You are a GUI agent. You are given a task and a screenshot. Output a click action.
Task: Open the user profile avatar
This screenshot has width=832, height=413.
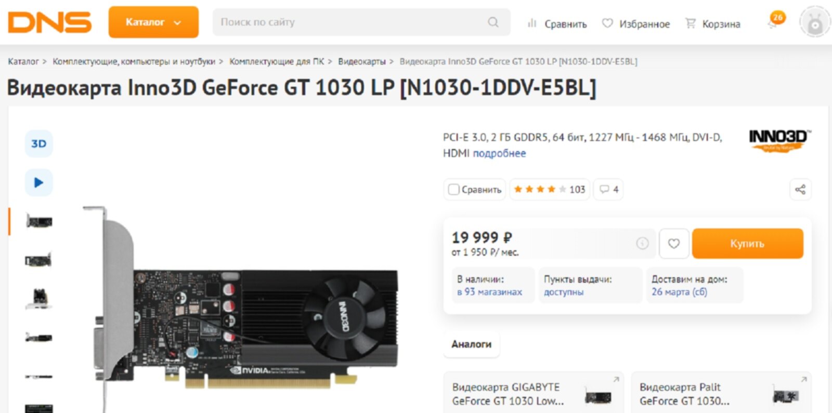(815, 22)
